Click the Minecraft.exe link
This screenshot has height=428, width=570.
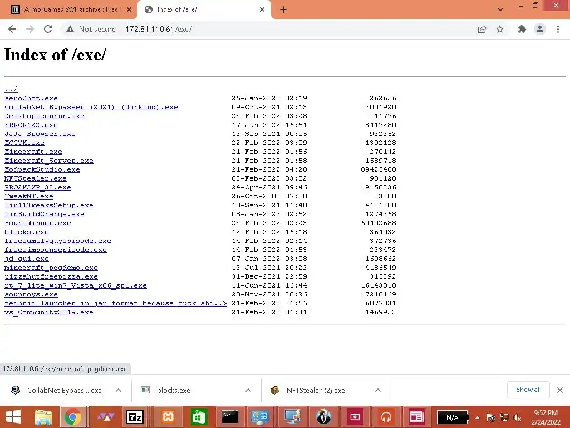(33, 152)
